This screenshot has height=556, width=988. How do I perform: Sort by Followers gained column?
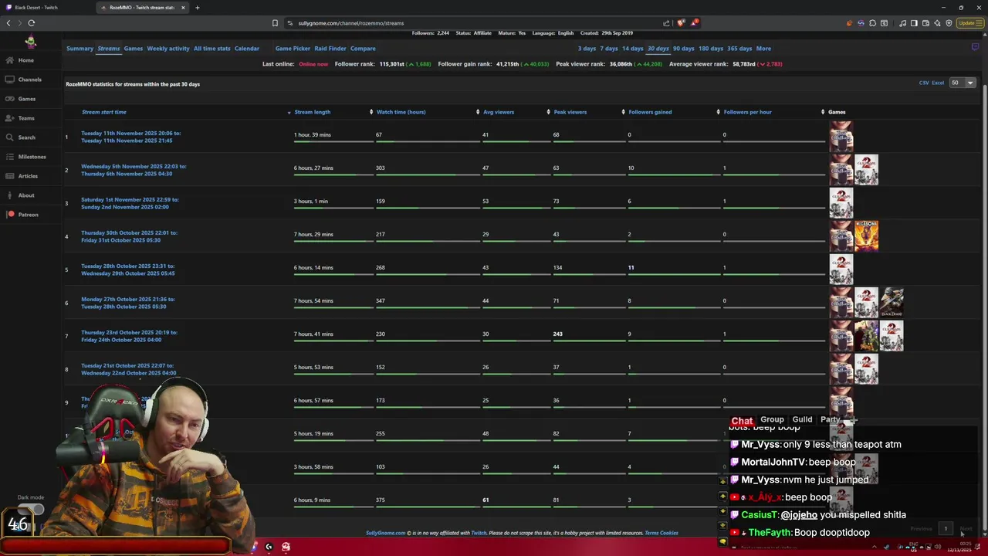point(650,112)
